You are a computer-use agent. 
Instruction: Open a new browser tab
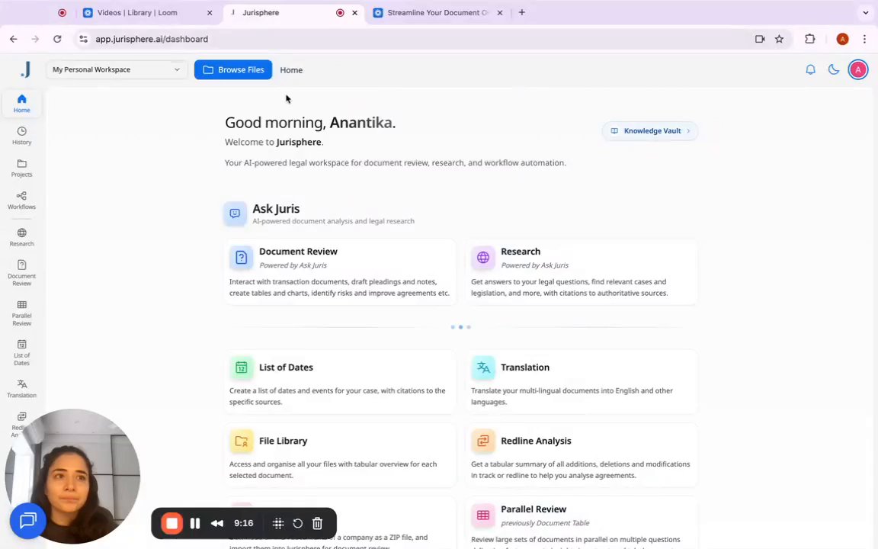click(522, 12)
